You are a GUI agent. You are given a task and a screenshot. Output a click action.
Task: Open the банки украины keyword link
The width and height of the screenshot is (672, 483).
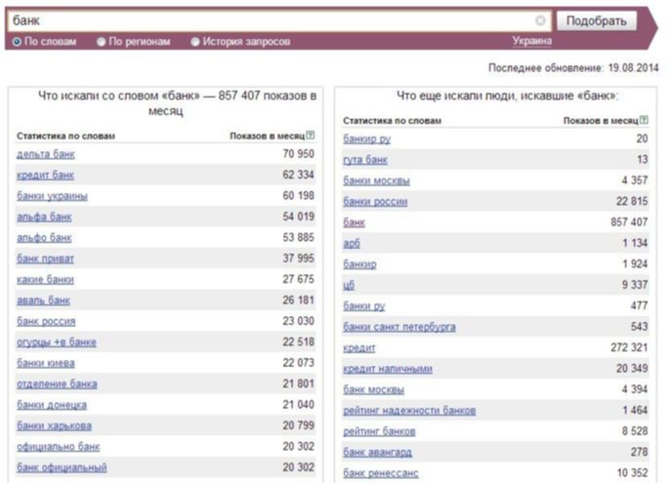tap(53, 196)
